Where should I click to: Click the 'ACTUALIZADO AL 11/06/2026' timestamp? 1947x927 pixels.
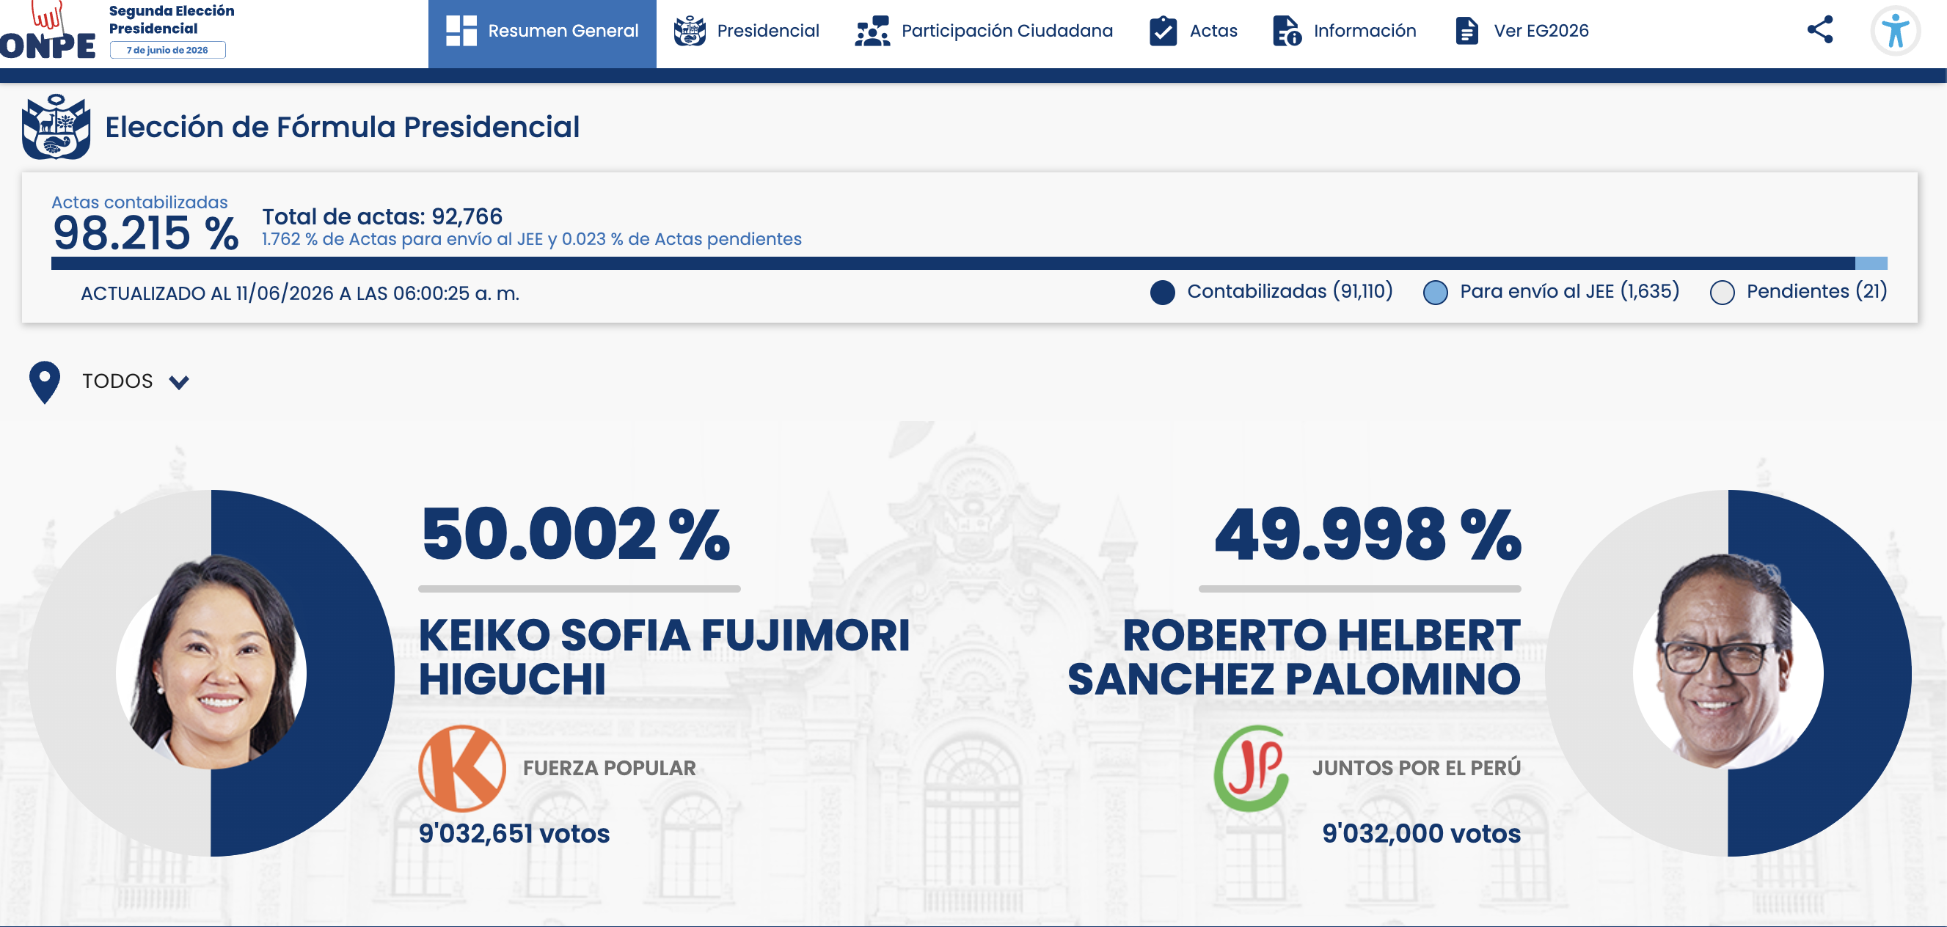(x=300, y=293)
